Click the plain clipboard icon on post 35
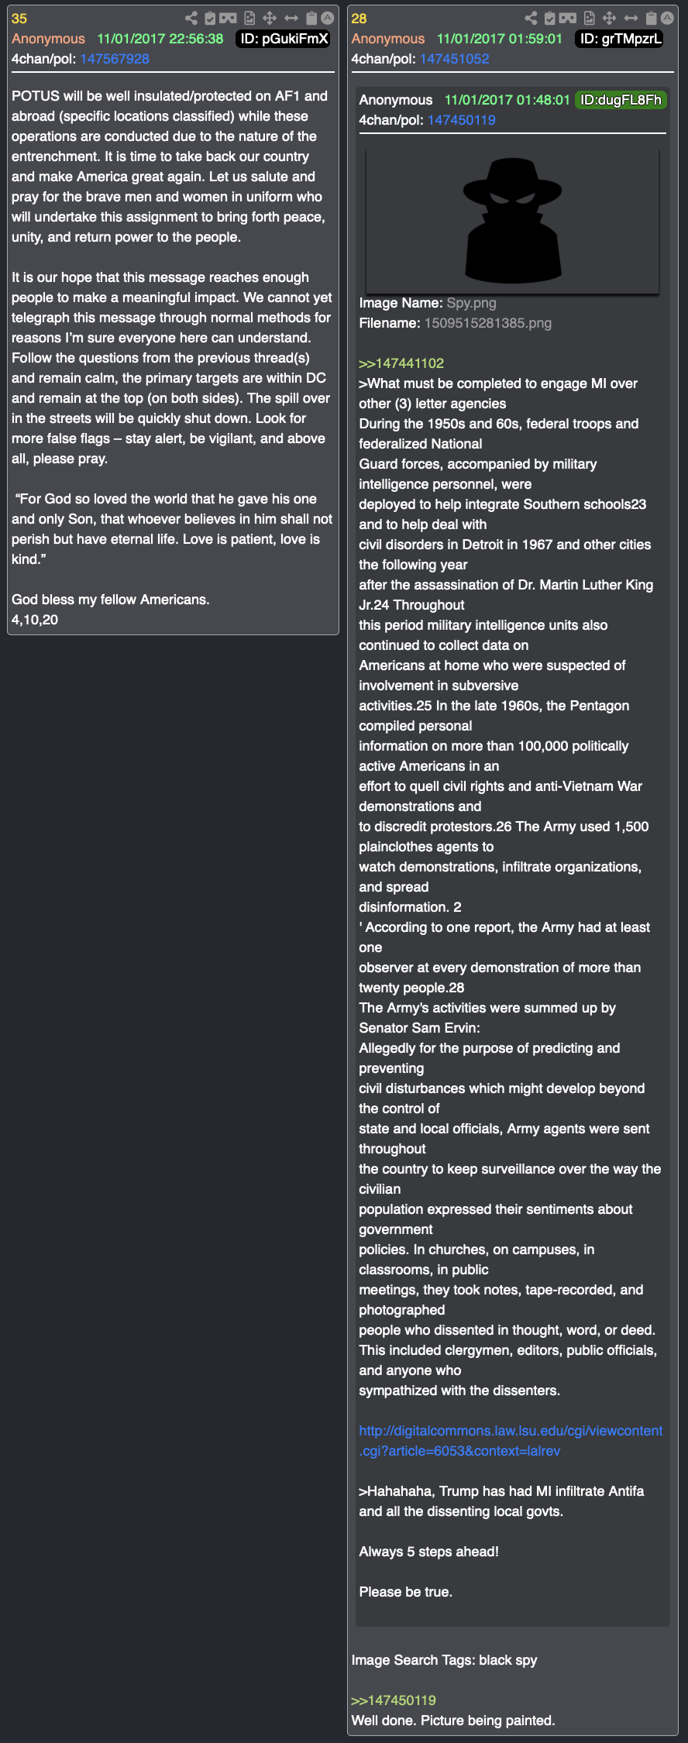Image resolution: width=688 pixels, height=1743 pixels. (311, 18)
